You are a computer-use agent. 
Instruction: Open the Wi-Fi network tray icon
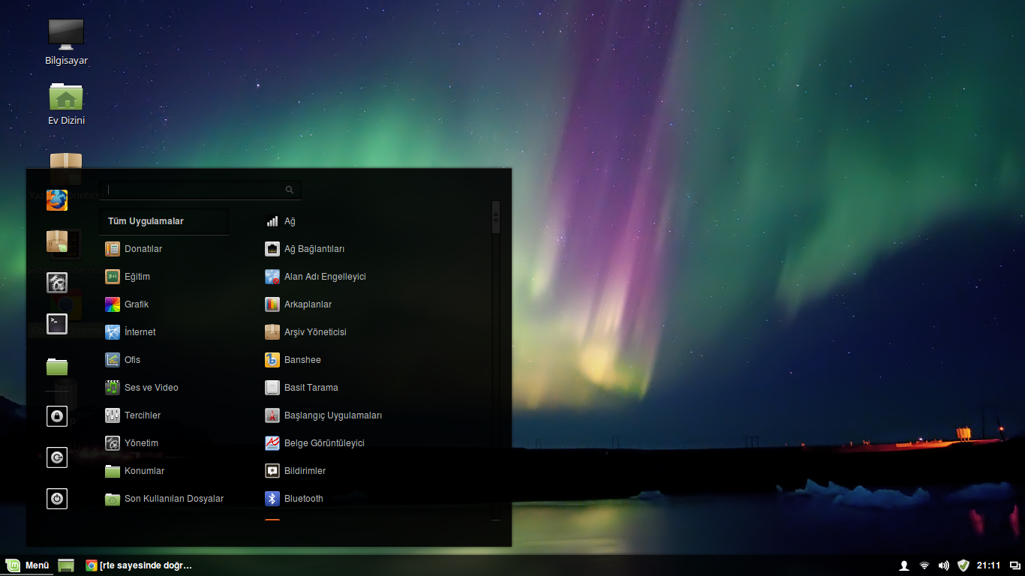tap(924, 565)
